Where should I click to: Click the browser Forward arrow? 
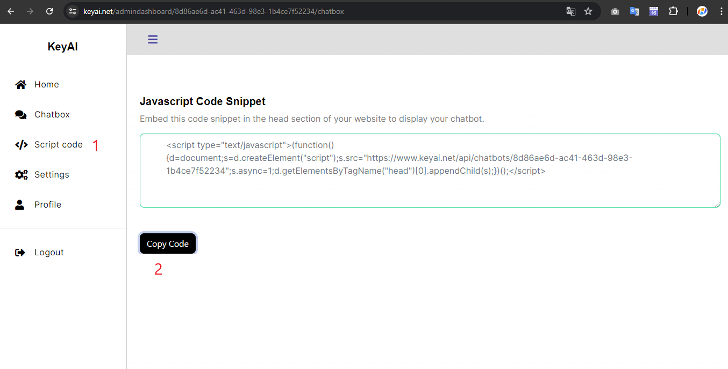coord(30,11)
